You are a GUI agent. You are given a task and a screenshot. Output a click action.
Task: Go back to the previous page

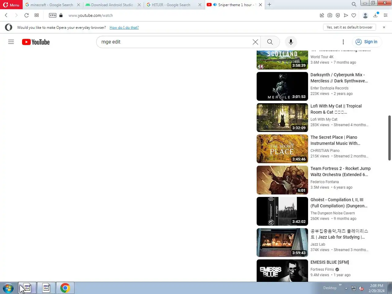[x=6, y=15]
